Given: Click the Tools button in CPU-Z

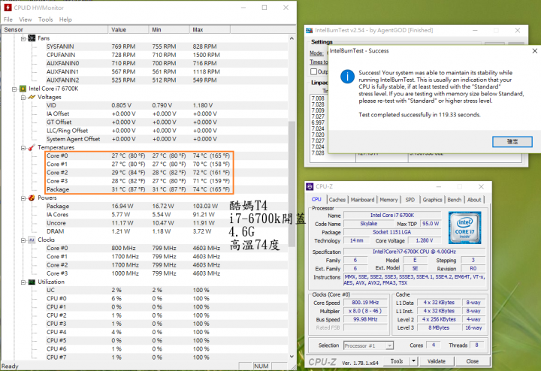Looking at the screenshot, I should point(397,361).
